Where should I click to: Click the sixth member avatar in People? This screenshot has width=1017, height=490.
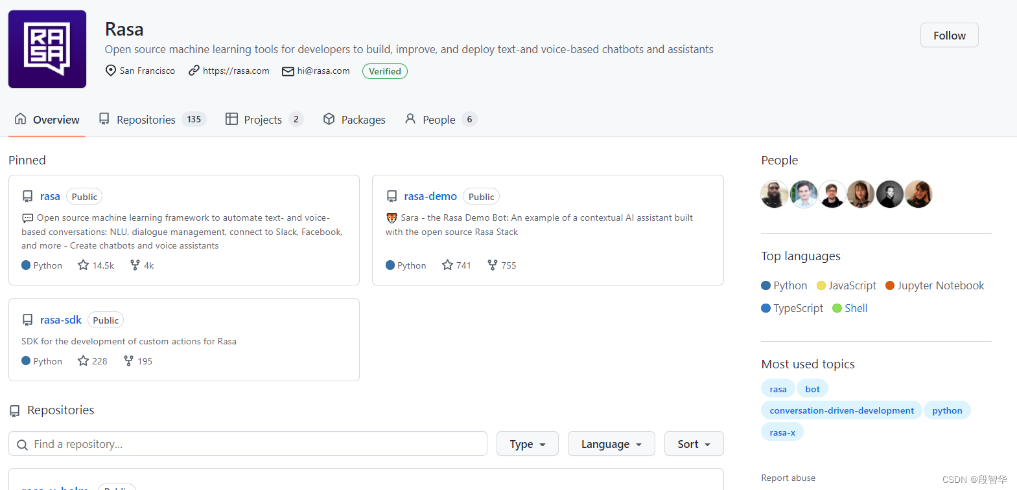coord(918,194)
